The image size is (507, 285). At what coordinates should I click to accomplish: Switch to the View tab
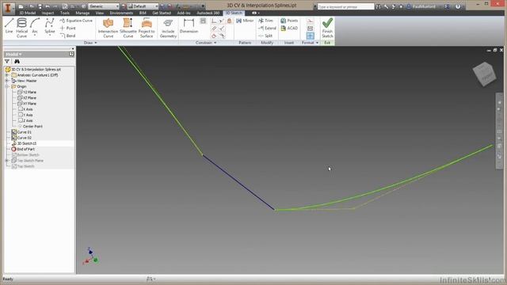(100, 13)
